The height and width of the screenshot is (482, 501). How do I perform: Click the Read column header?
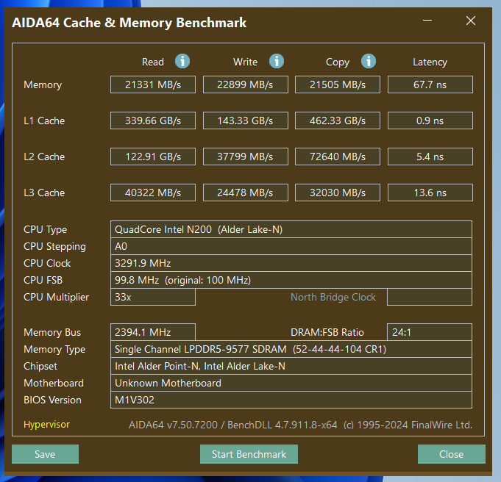[x=153, y=62]
